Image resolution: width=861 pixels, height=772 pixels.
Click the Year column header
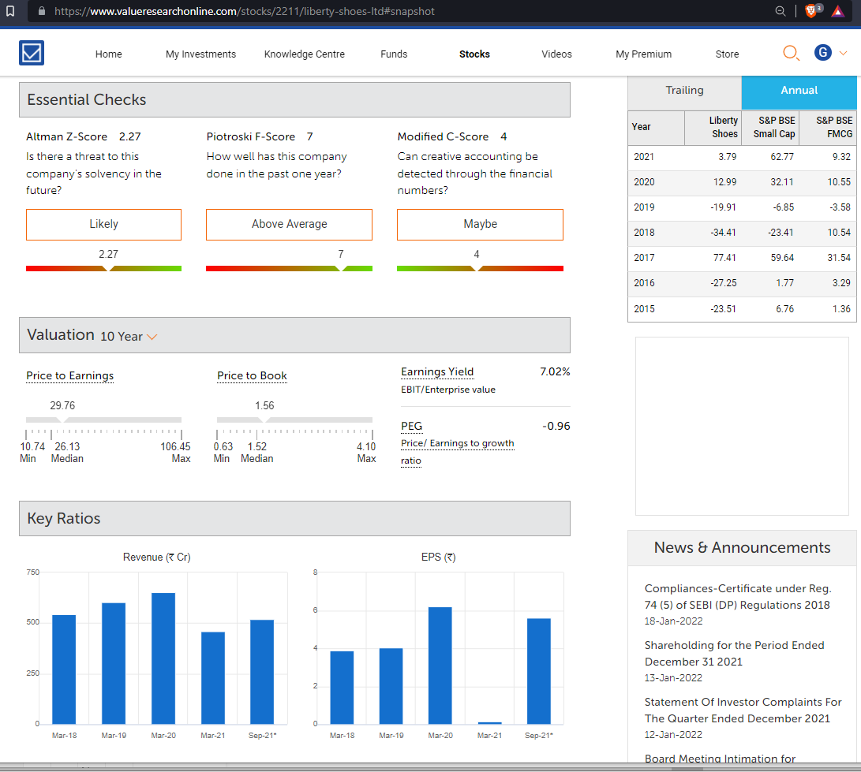pos(656,127)
